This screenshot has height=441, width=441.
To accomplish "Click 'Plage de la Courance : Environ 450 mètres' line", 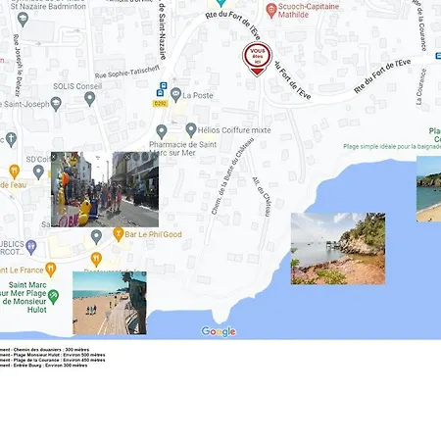I will (60, 360).
